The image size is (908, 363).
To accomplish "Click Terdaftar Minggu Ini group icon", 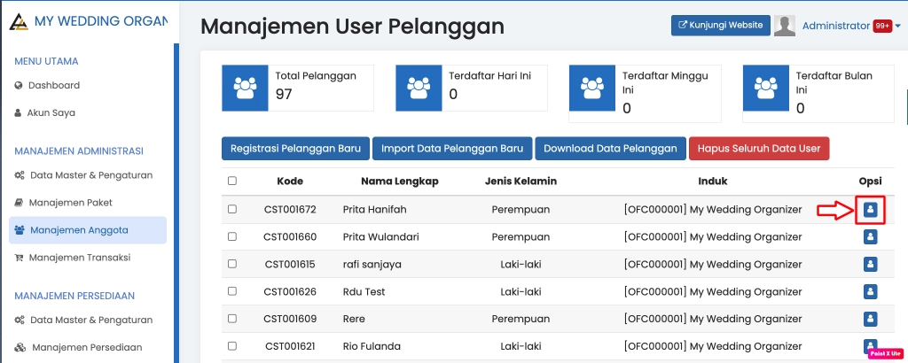I will pos(592,88).
